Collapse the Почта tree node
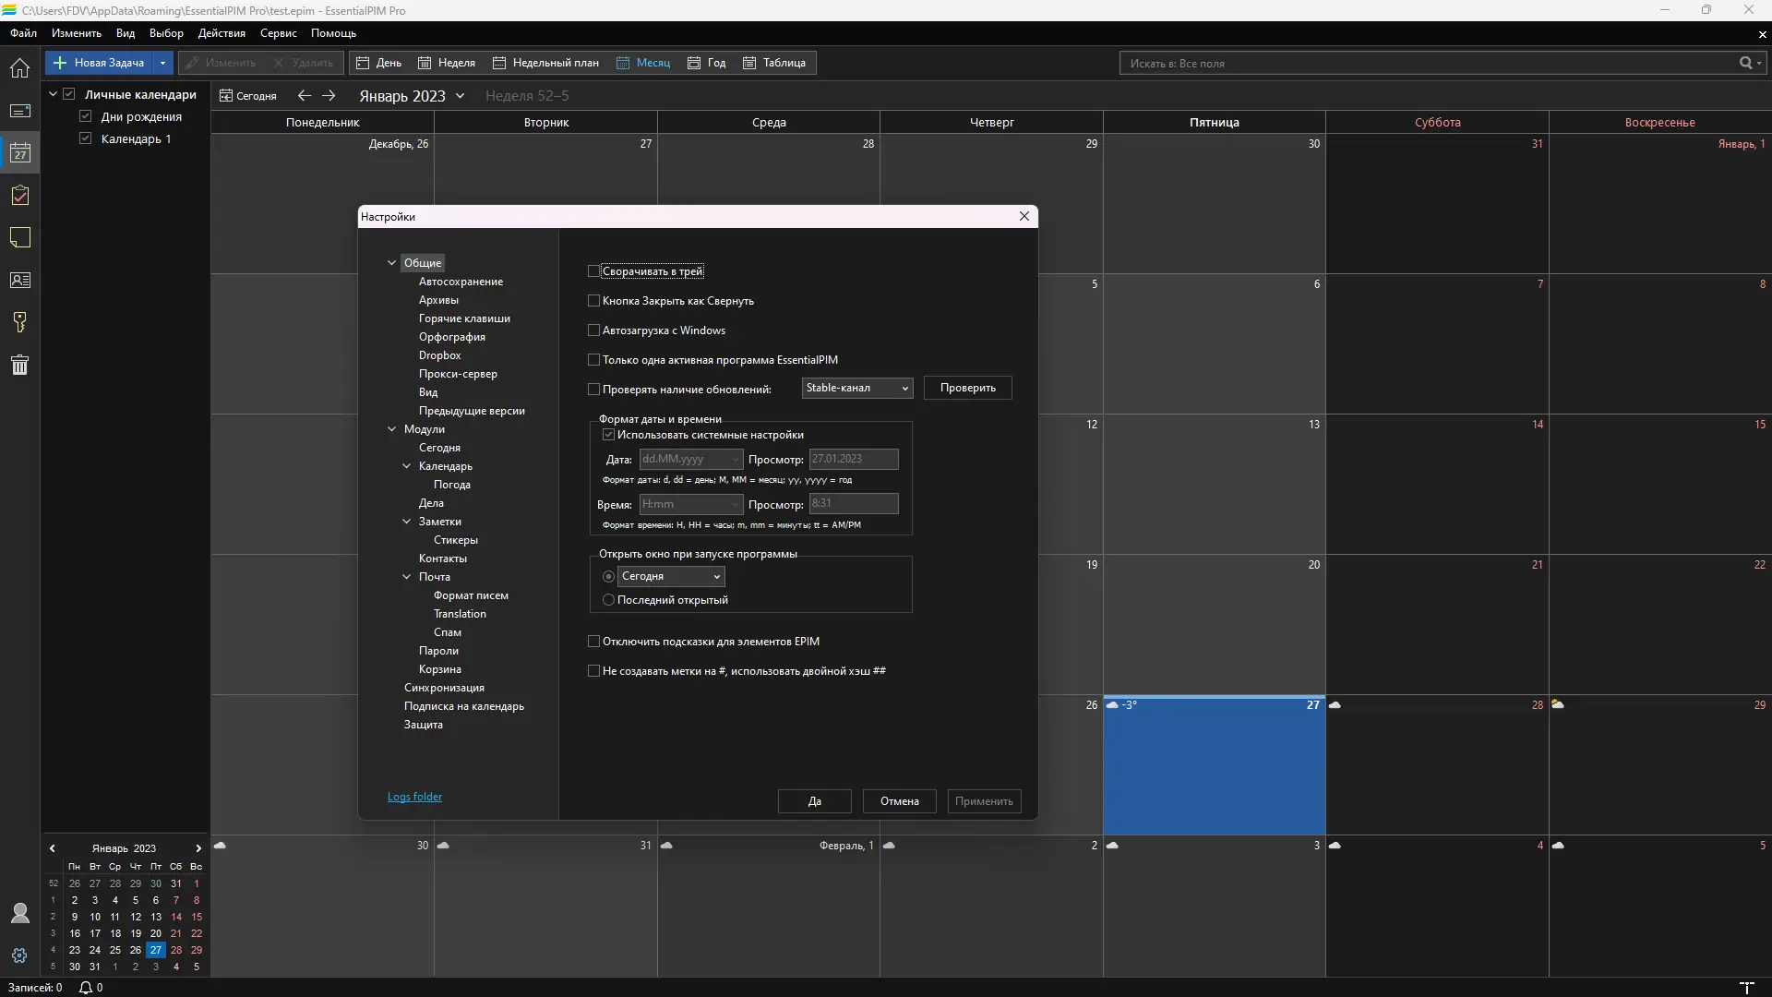Viewport: 1772px width, 997px height. click(407, 577)
